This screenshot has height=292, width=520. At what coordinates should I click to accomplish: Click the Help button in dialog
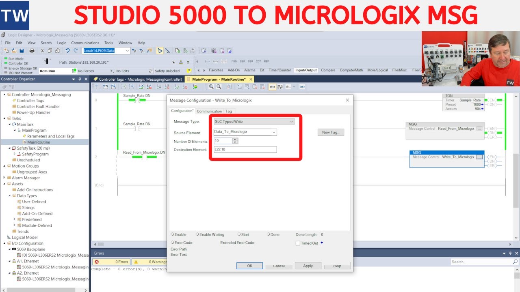(x=337, y=266)
